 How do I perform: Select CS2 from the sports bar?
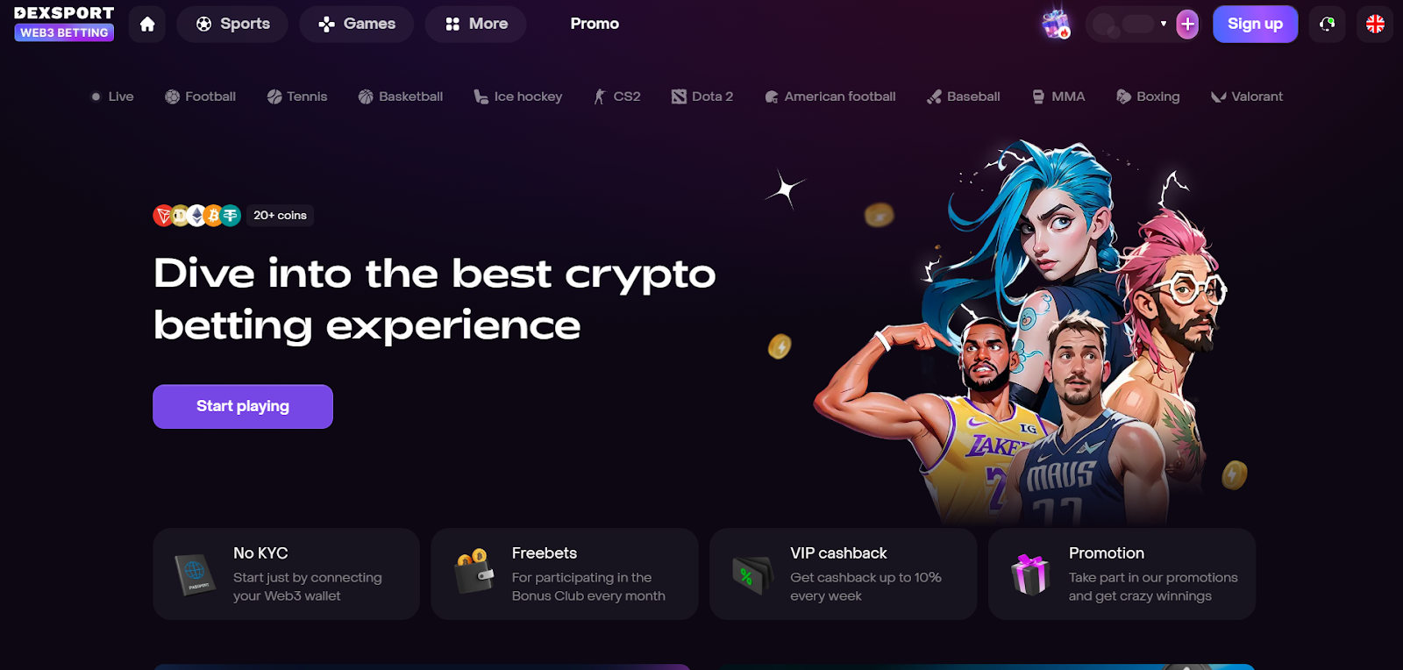click(x=617, y=96)
